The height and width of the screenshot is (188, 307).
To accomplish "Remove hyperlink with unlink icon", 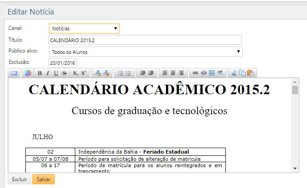I will tap(204, 73).
